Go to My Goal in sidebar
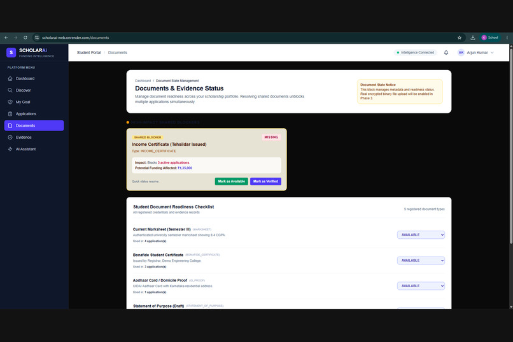 click(x=34, y=102)
